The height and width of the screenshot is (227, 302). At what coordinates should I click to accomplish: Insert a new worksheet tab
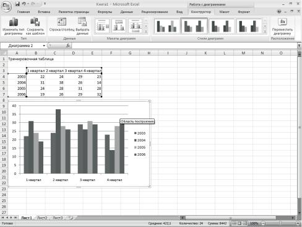[x=71, y=218]
